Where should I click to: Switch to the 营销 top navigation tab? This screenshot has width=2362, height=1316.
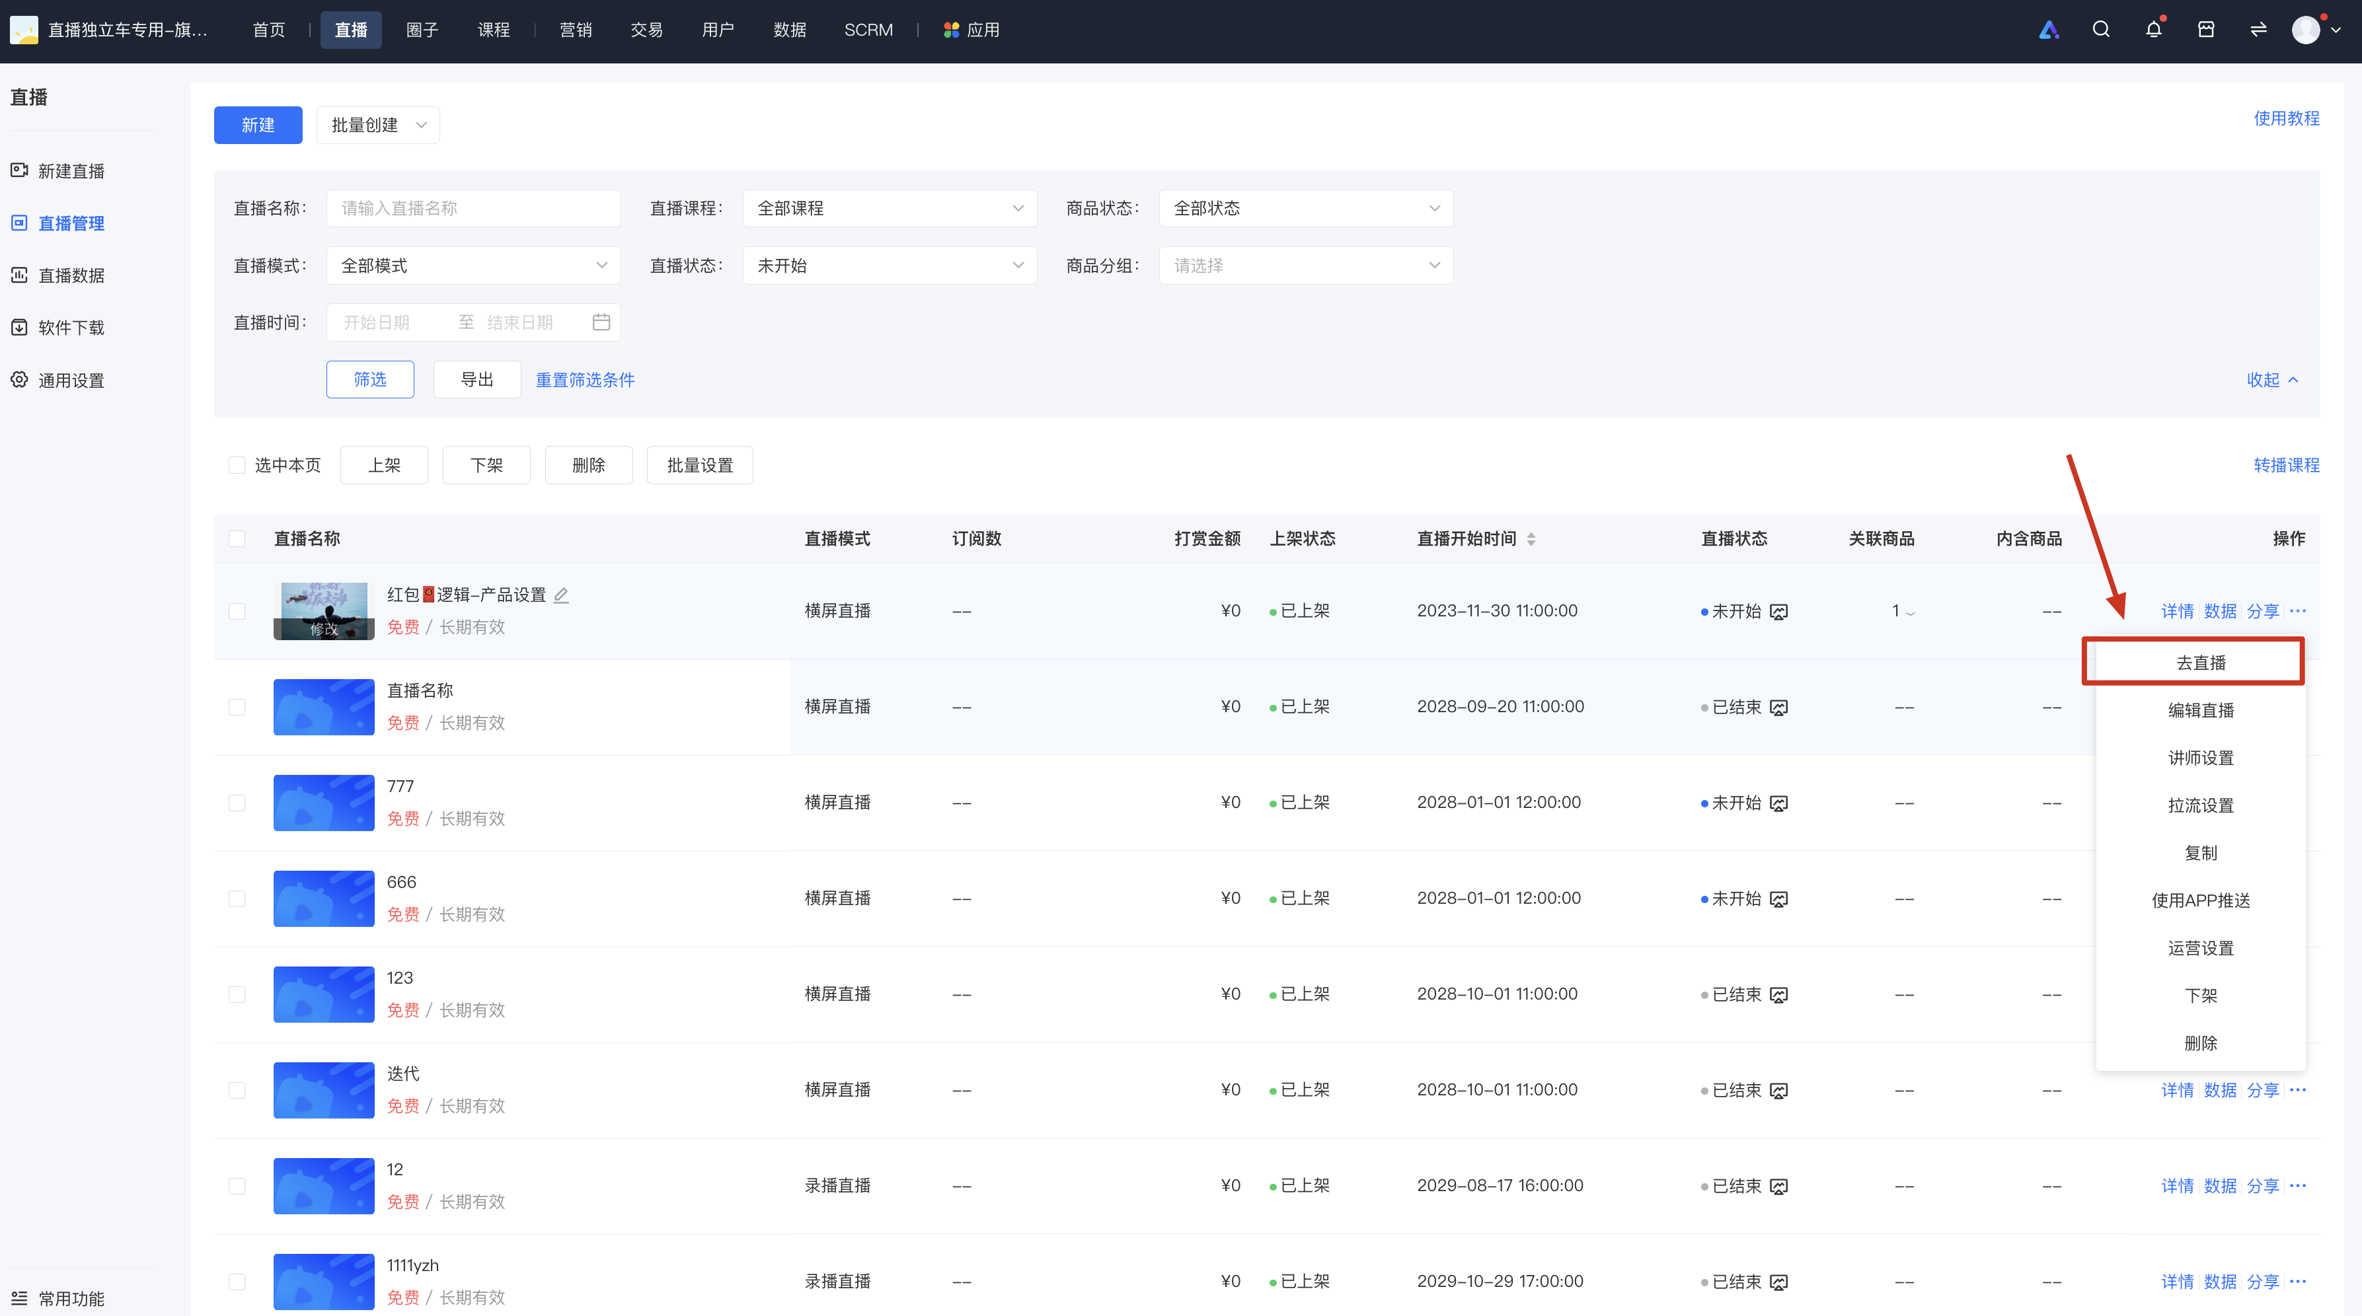575,29
